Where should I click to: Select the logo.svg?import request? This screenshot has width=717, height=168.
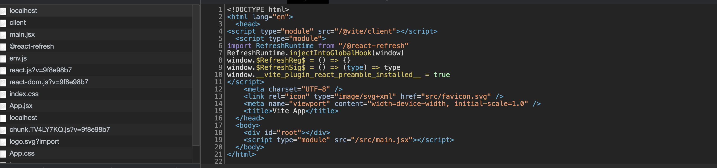(x=96, y=142)
